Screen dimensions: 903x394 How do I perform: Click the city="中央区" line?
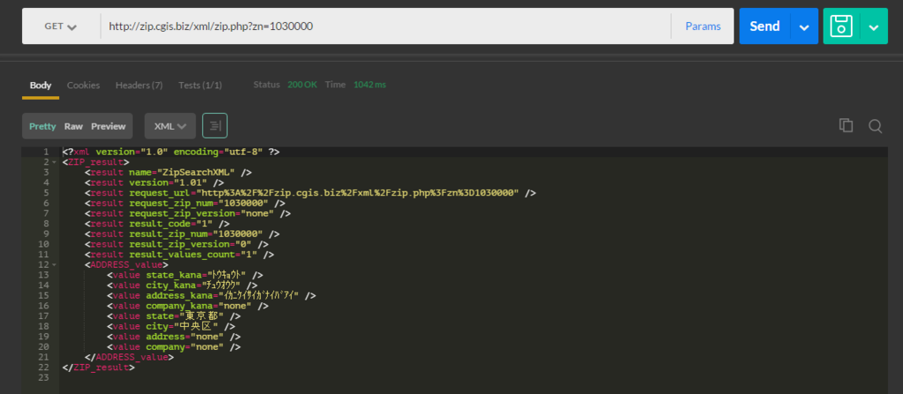coord(171,327)
